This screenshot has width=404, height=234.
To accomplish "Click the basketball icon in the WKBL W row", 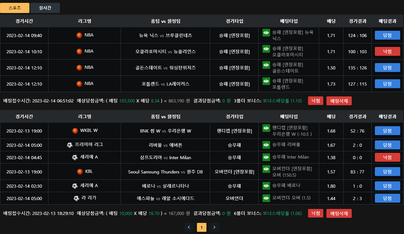I will [75, 131].
